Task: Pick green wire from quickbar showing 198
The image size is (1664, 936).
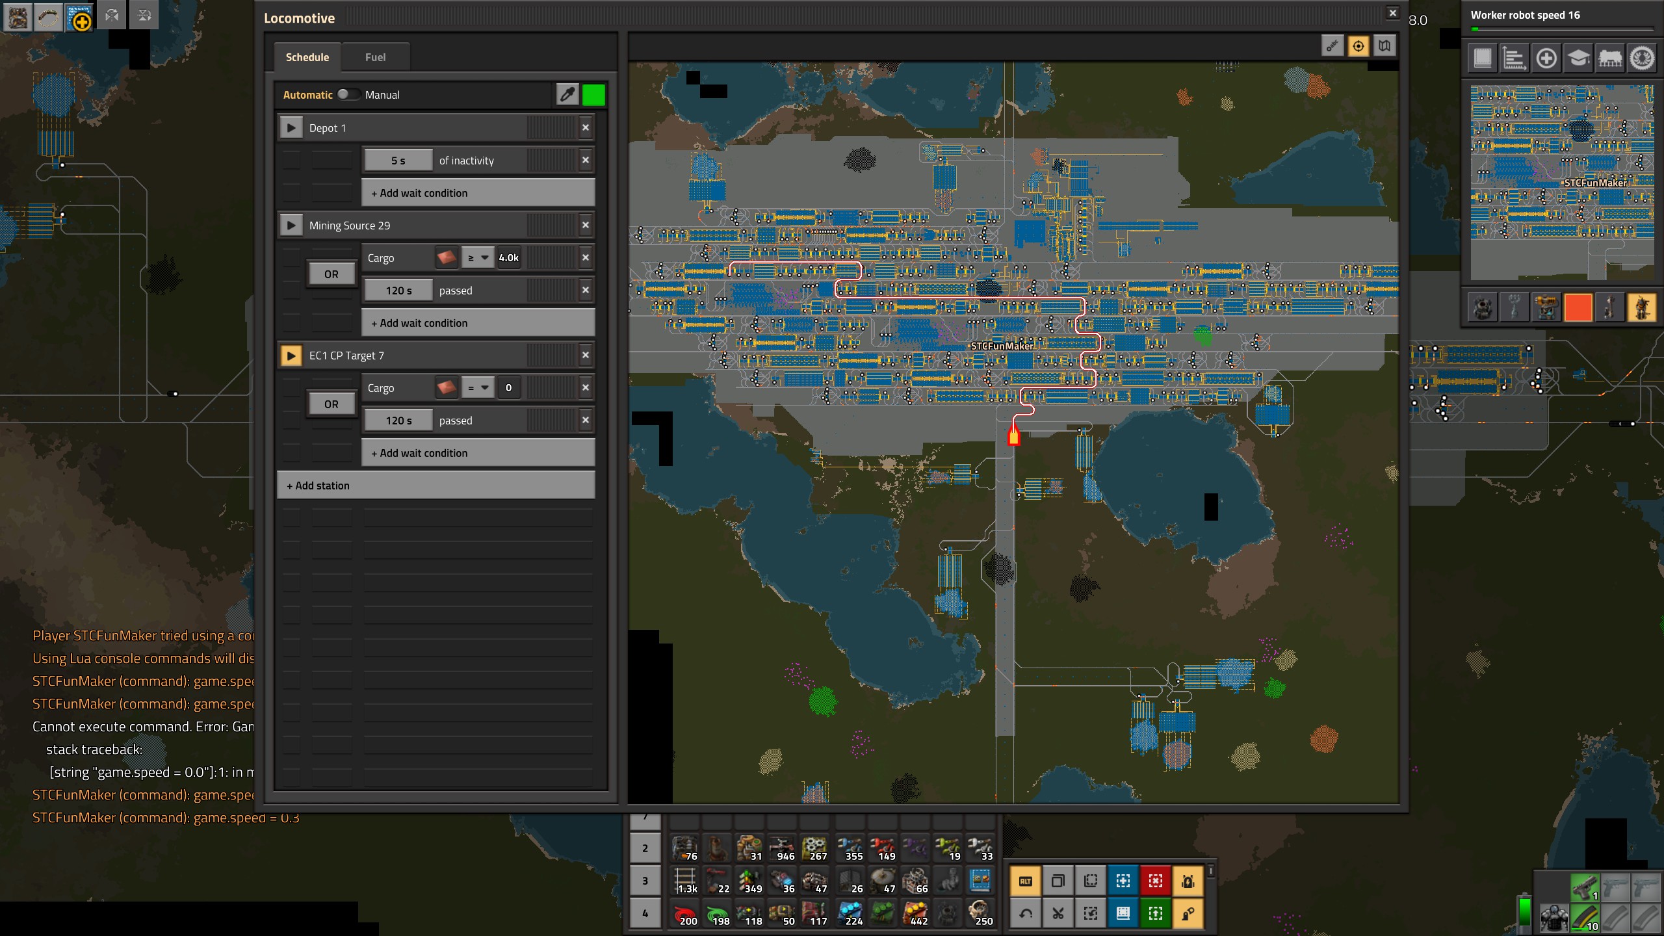Action: pos(718,913)
